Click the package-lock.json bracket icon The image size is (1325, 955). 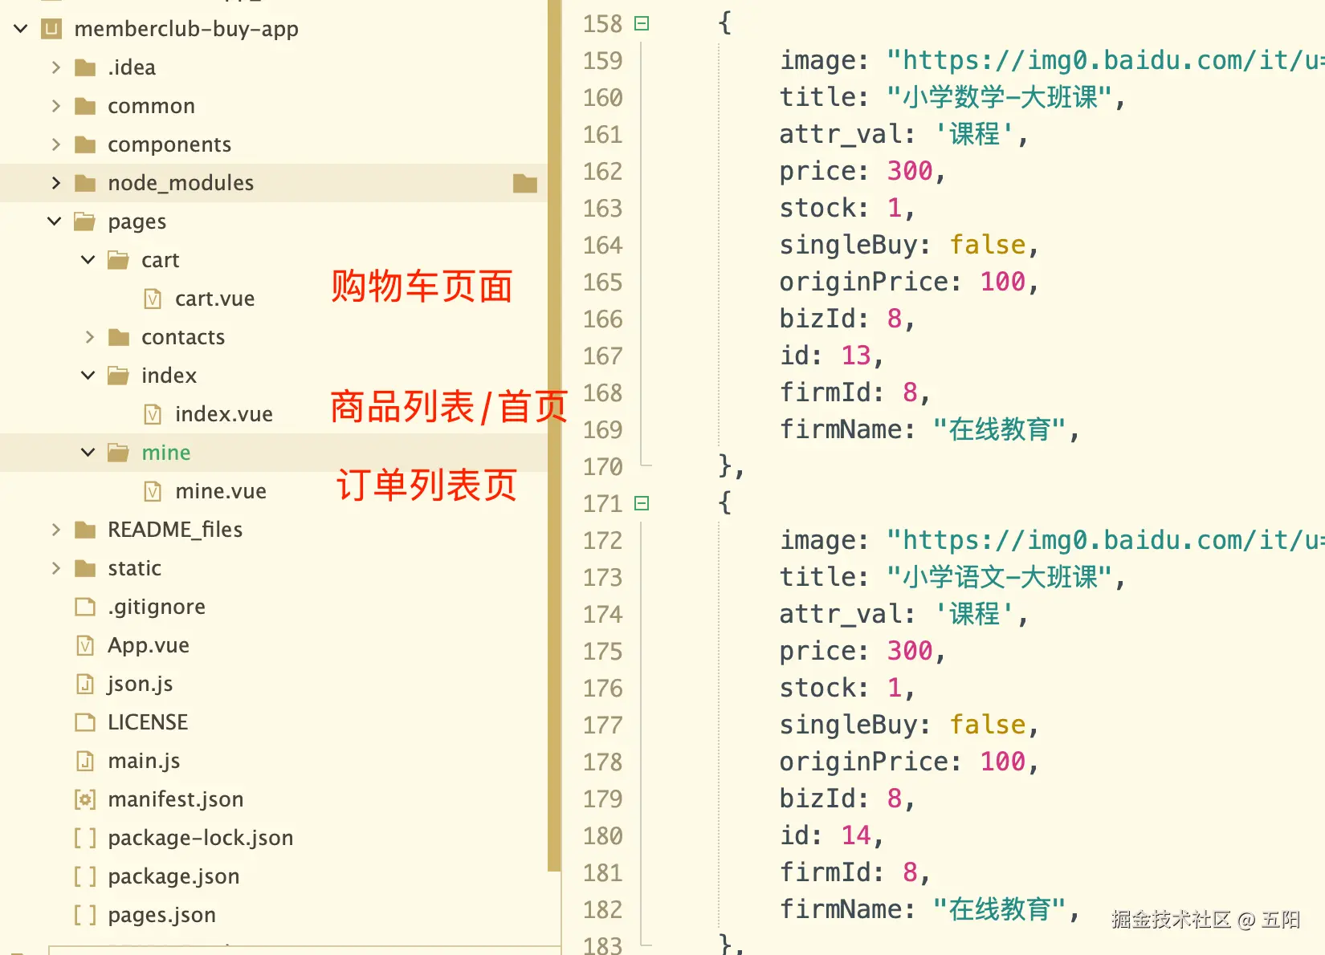[x=85, y=838]
